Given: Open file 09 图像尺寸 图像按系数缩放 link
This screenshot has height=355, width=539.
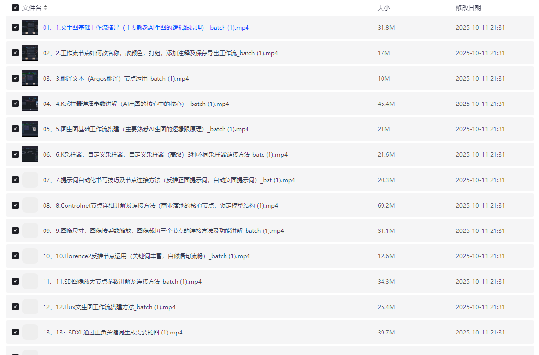Looking at the screenshot, I should point(163,231).
